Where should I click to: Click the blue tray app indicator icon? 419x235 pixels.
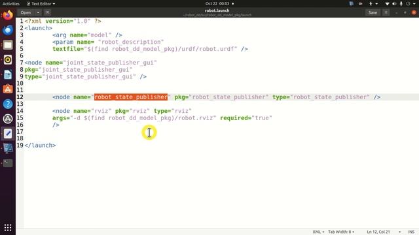(352, 4)
